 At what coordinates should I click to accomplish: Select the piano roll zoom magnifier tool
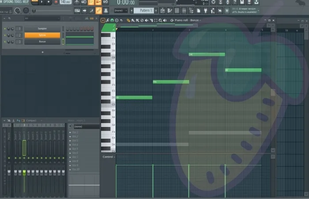160,20
